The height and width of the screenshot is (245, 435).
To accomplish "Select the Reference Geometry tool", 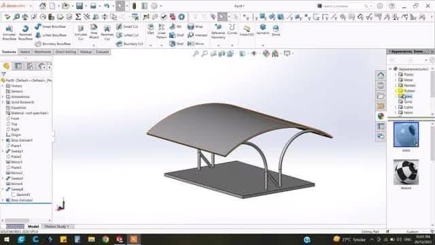I will [x=218, y=31].
